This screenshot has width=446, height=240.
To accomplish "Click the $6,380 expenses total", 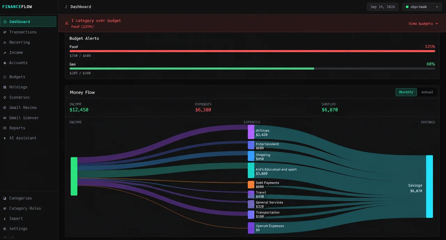I will pos(203,110).
